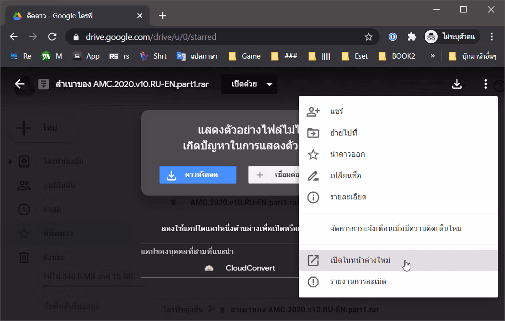Image resolution: width=505 pixels, height=321 pixels.
Task: Click the rename pencil icon (เปลี่ยนชื่อ)
Action: 313,176
